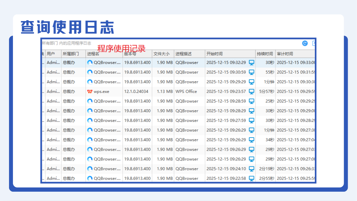This screenshot has height=201, width=357.
Task: Click the 55秒 duration cell
Action: tap(270, 72)
